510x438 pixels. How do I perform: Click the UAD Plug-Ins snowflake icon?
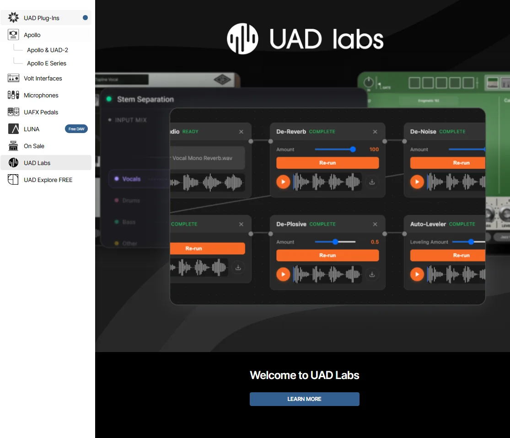tap(13, 17)
